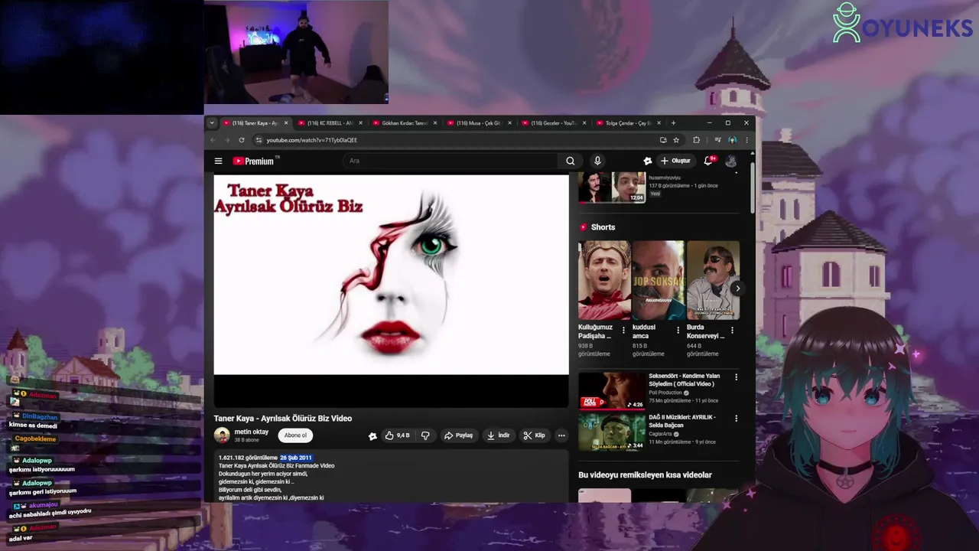Open Seksendört Kendime Yalan Söyledim video
This screenshot has height=551, width=979.
pyautogui.click(x=685, y=380)
